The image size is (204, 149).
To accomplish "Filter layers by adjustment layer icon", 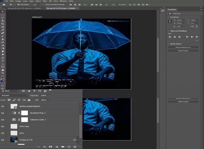I will pos(29,91).
